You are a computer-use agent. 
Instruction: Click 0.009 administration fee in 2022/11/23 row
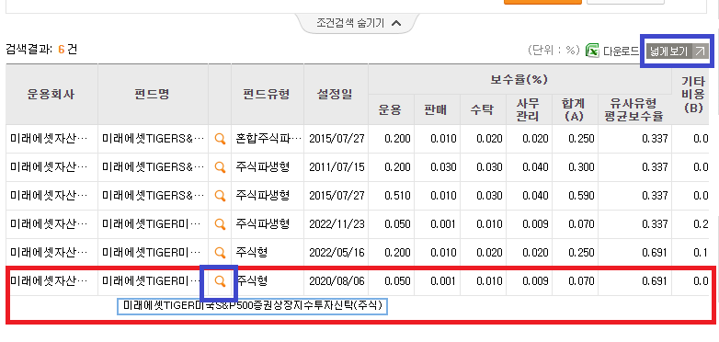[536, 224]
